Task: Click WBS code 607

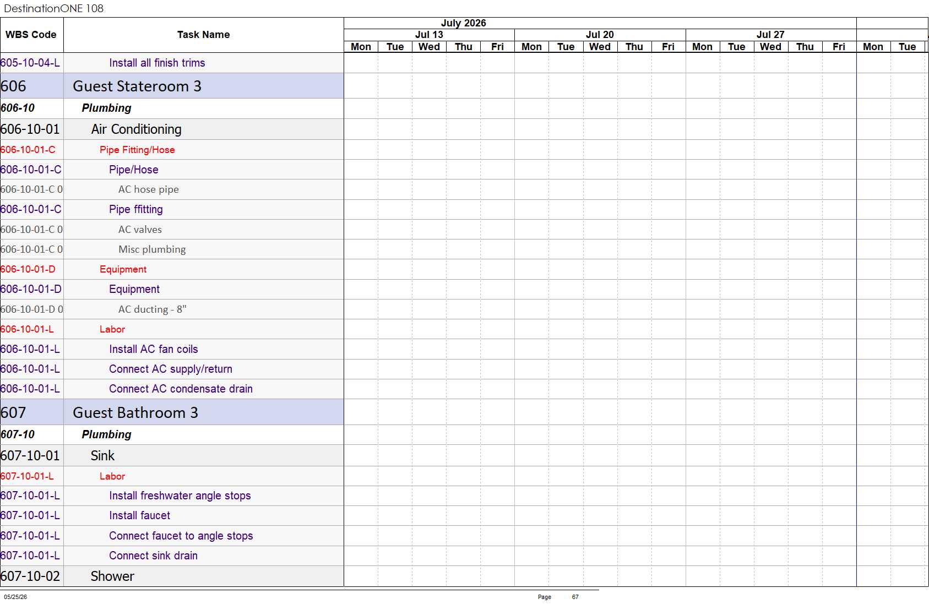Action: click(x=13, y=413)
